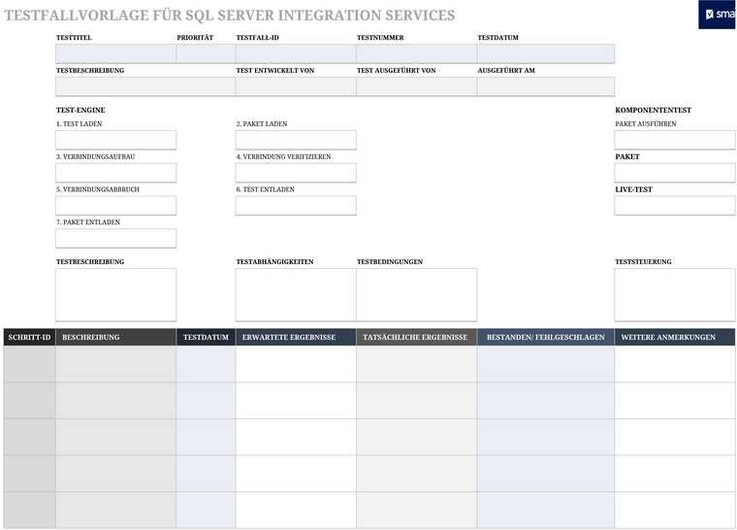The width and height of the screenshot is (737, 530).
Task: Click the SCHRITT-ID column header
Action: 30,337
